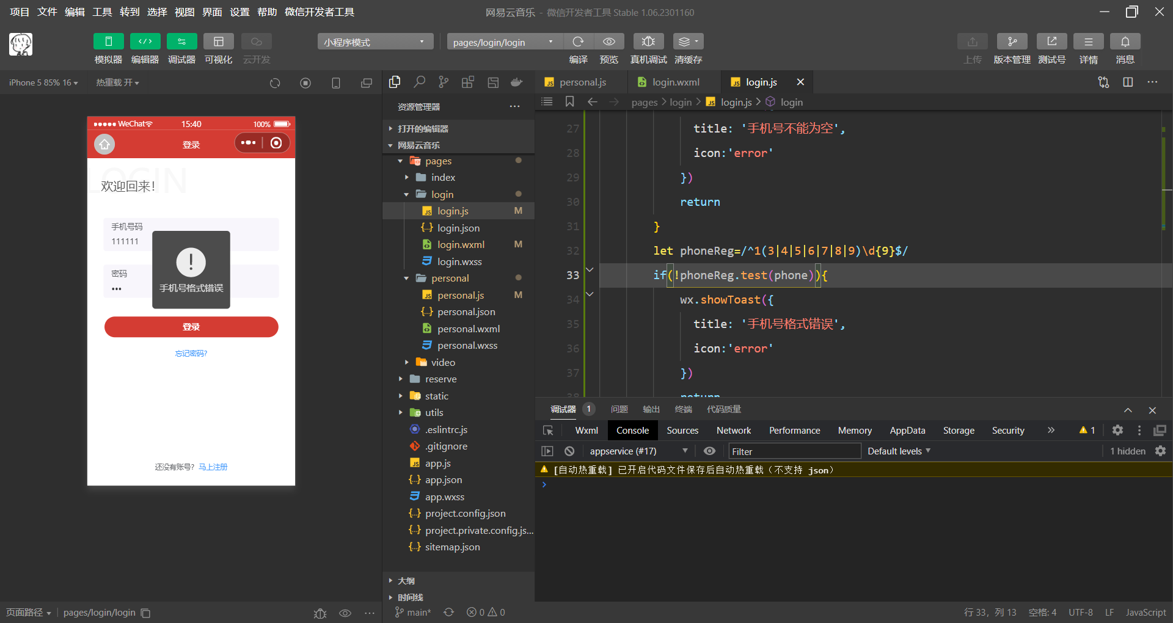
Task: Open devtools settings gear icon
Action: (x=1117, y=431)
